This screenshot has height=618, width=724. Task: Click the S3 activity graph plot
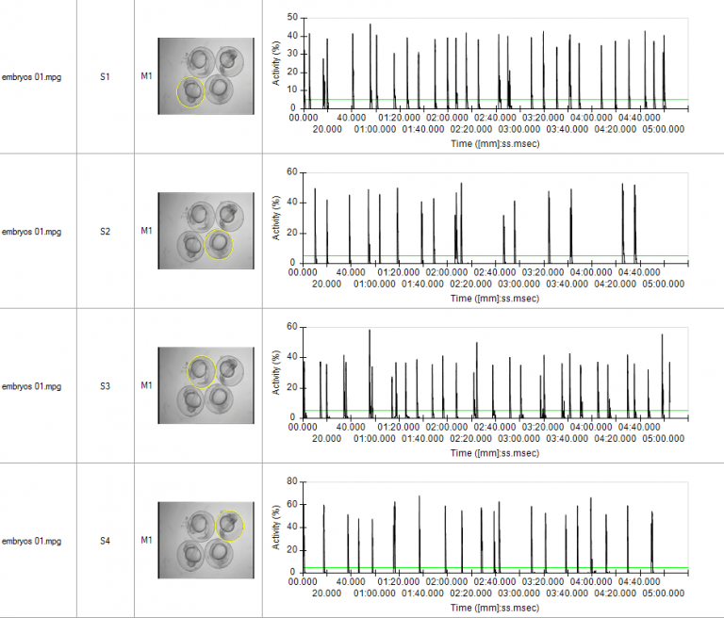pos(496,372)
